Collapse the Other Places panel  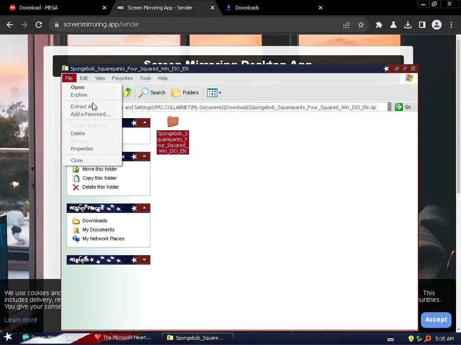point(145,208)
